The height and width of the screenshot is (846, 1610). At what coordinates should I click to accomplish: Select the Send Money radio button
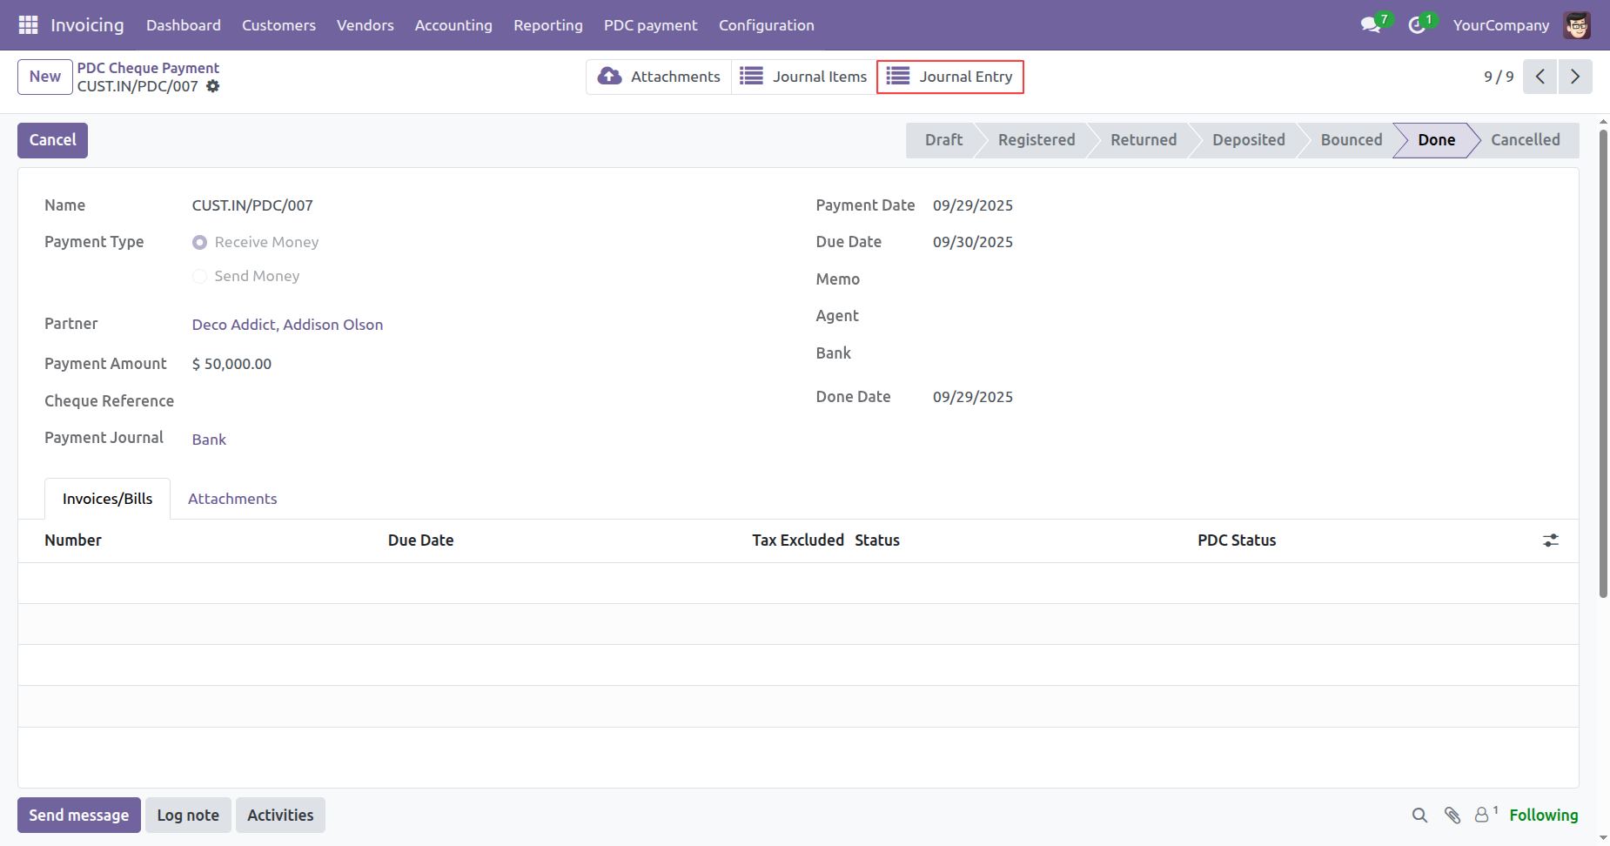tap(200, 277)
